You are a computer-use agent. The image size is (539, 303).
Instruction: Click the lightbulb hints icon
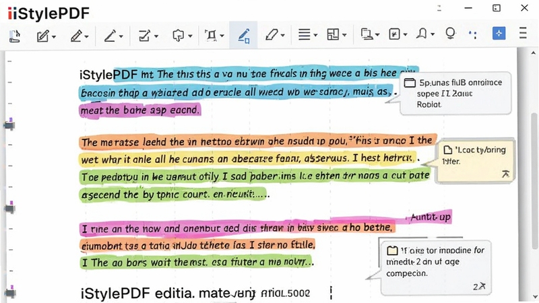click(x=450, y=34)
